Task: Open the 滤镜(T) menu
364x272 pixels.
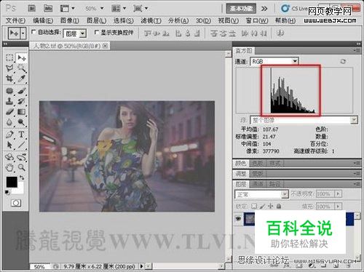Action: [151, 20]
